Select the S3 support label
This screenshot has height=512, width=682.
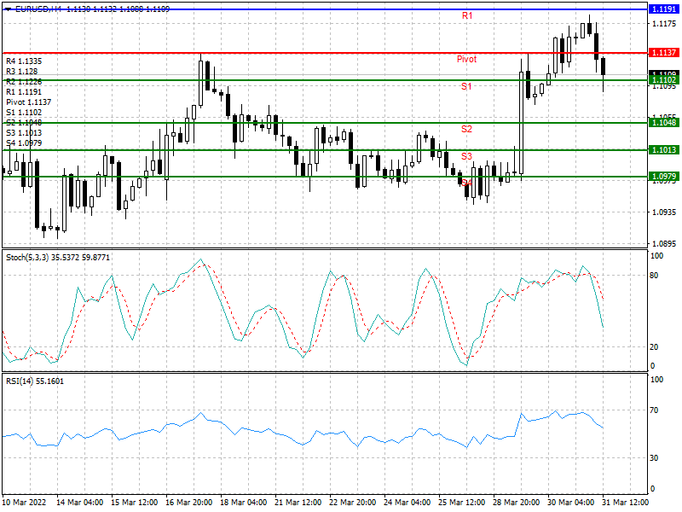(x=467, y=156)
